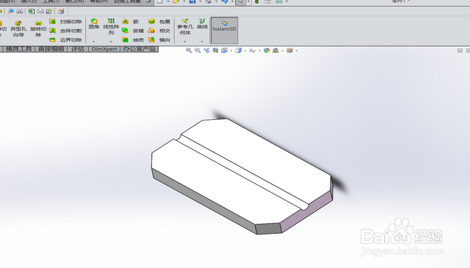
Task: Expand the 参考几何体 dropdown arrow
Action: tap(185, 42)
